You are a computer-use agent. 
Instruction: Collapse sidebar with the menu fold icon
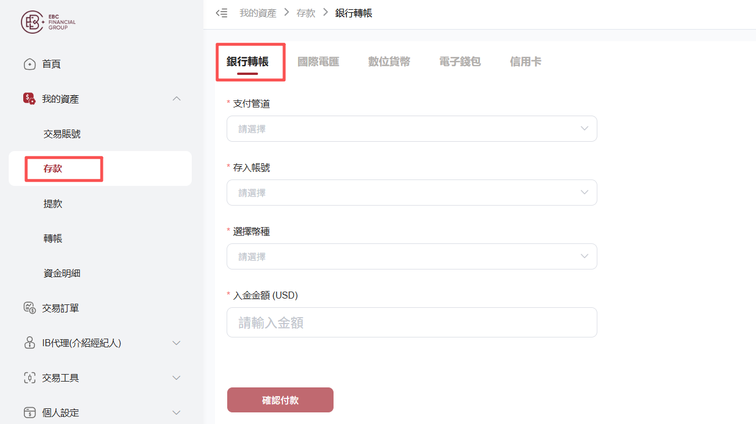(x=221, y=13)
